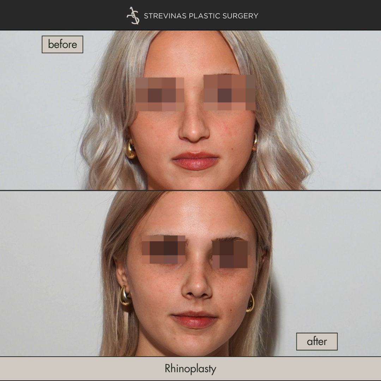The image size is (381, 381).
Task: Click the left gold earring in before photo
Action: [x=131, y=149]
